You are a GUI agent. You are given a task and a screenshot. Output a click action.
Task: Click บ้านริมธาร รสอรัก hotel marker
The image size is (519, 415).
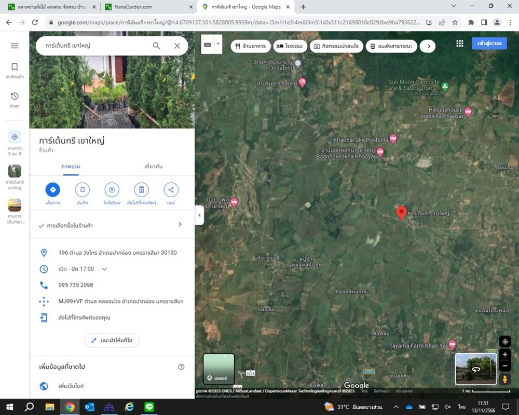tap(302, 82)
